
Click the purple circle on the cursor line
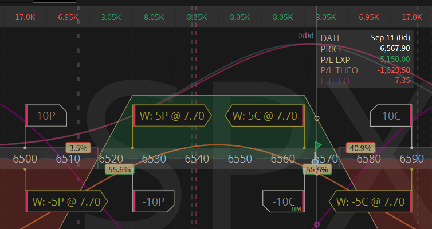317,224
